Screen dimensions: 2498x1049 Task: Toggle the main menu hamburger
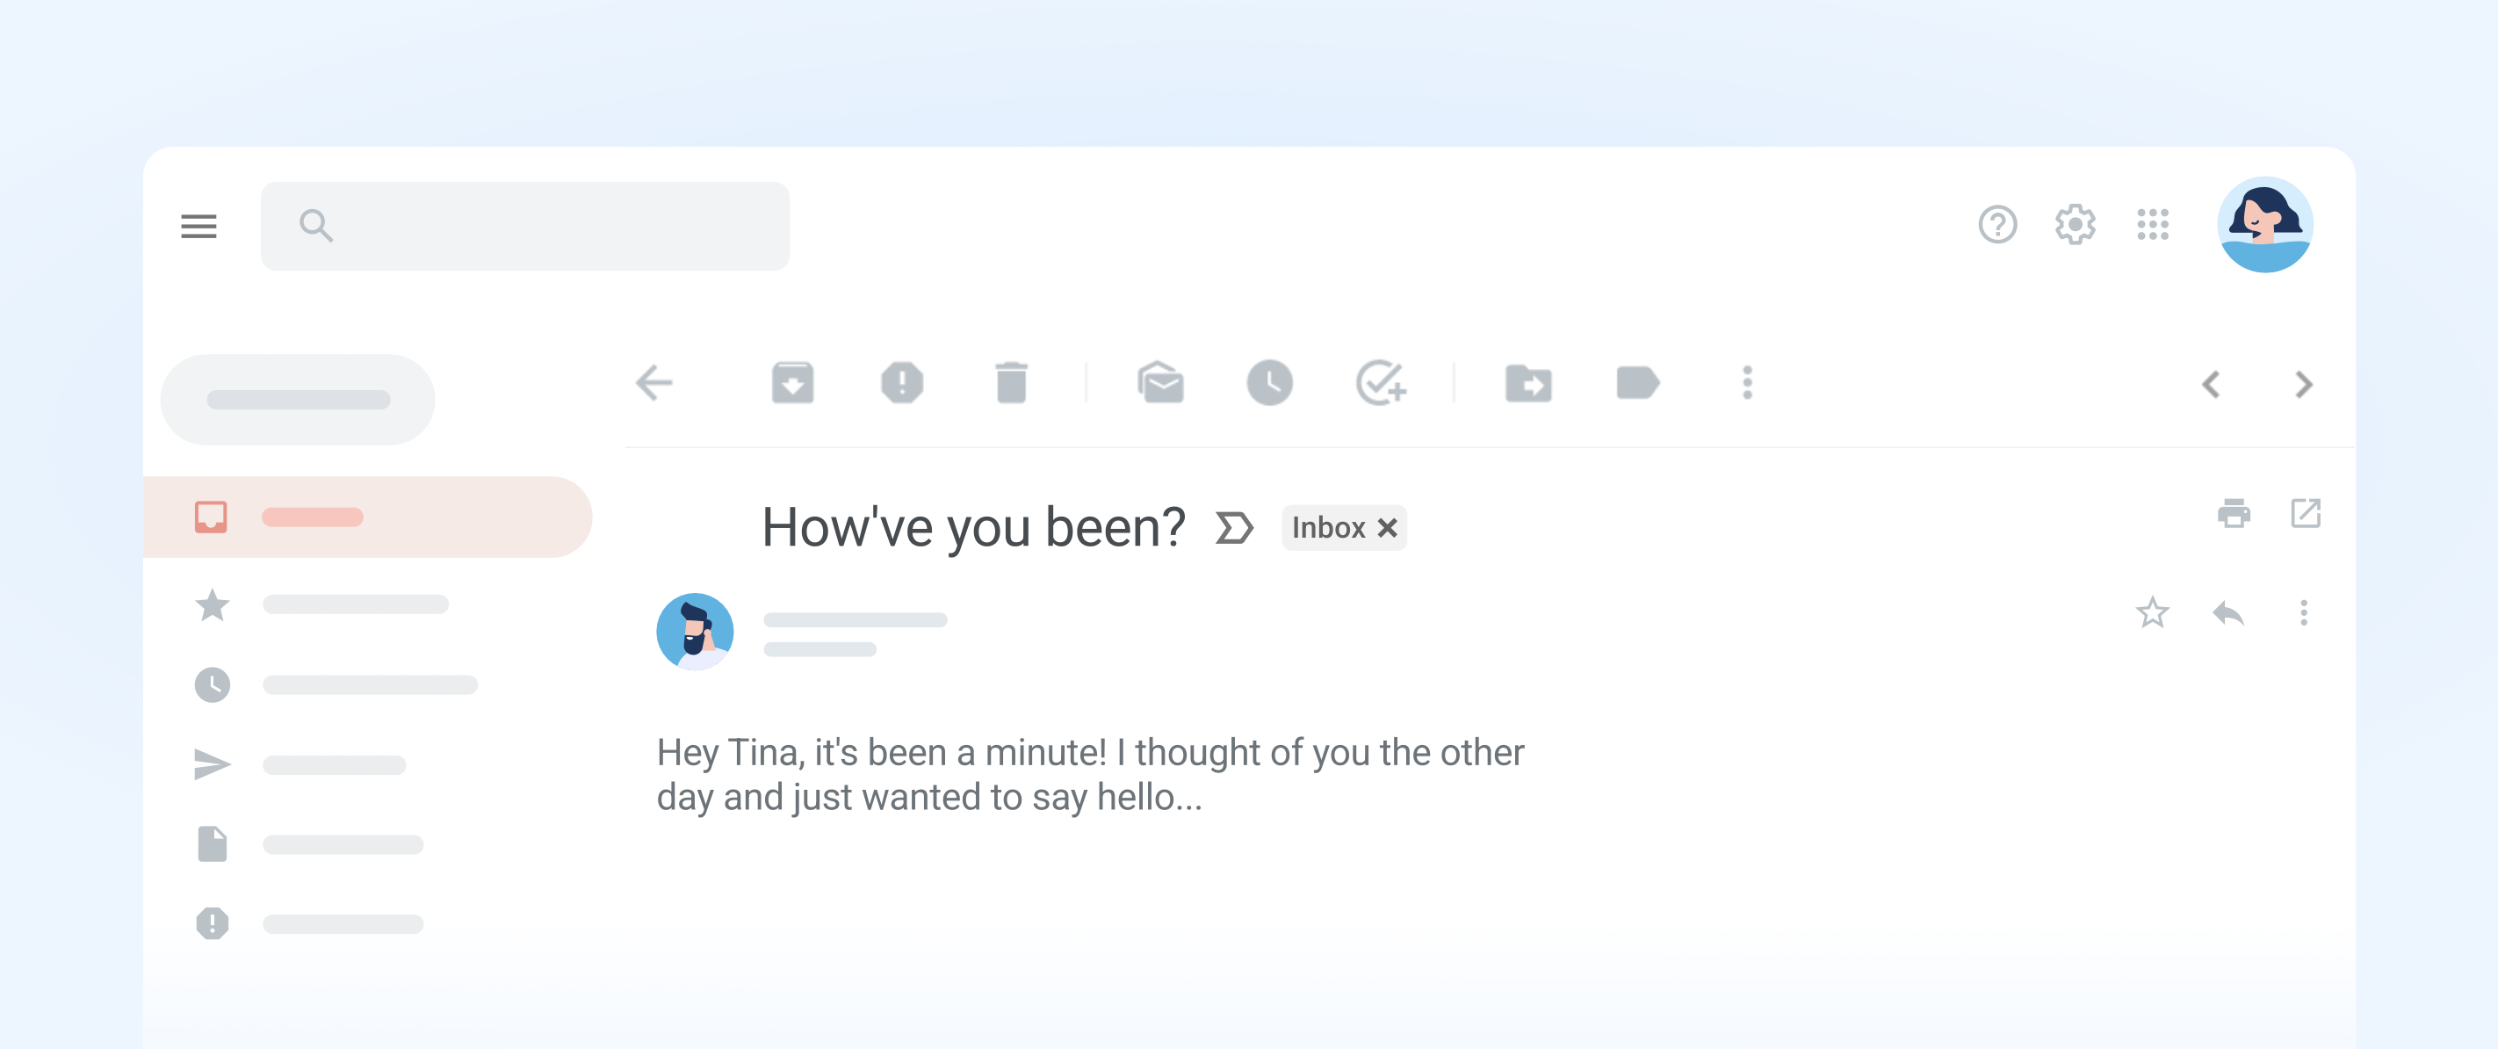pos(199,226)
